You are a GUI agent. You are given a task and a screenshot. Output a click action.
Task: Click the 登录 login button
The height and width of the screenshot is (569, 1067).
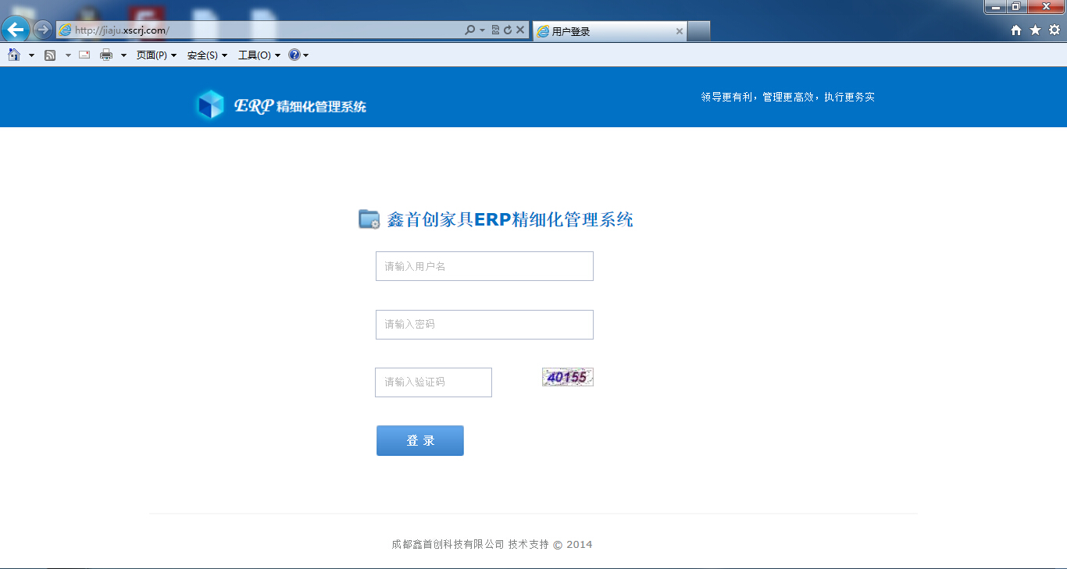420,440
